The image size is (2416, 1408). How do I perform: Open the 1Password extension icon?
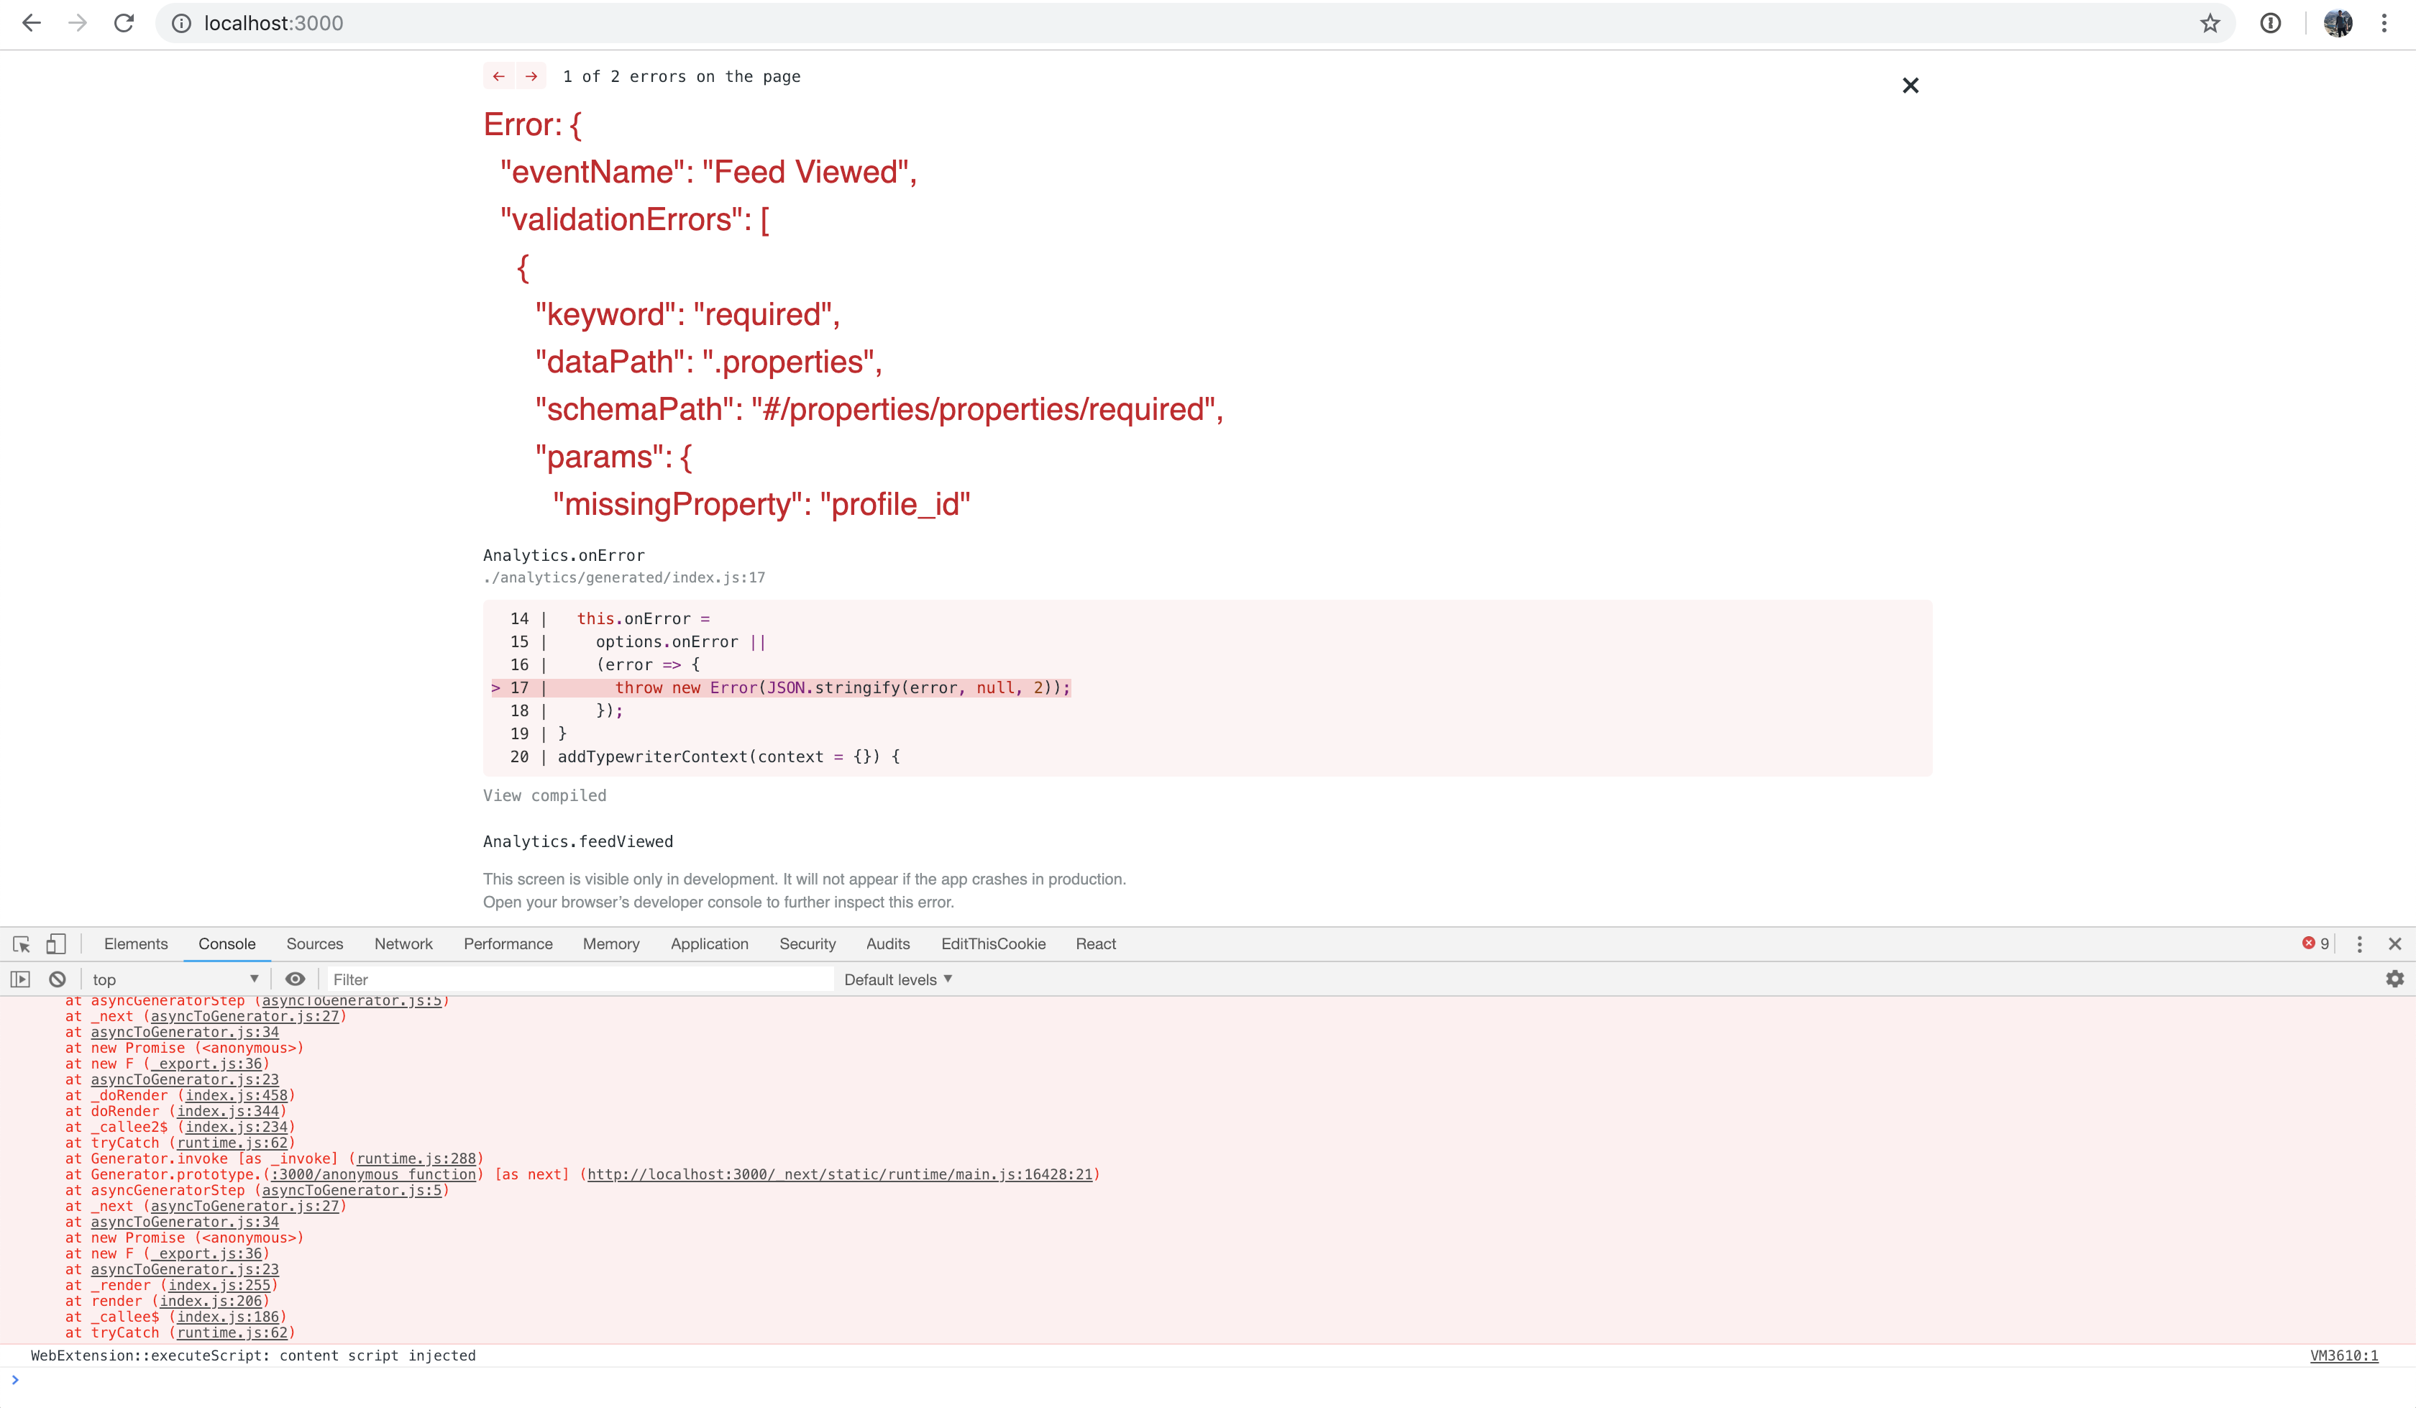point(2270,23)
